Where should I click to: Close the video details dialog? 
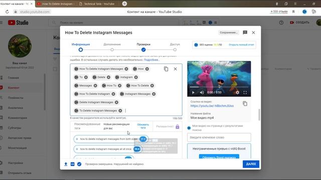pyautogui.click(x=253, y=32)
